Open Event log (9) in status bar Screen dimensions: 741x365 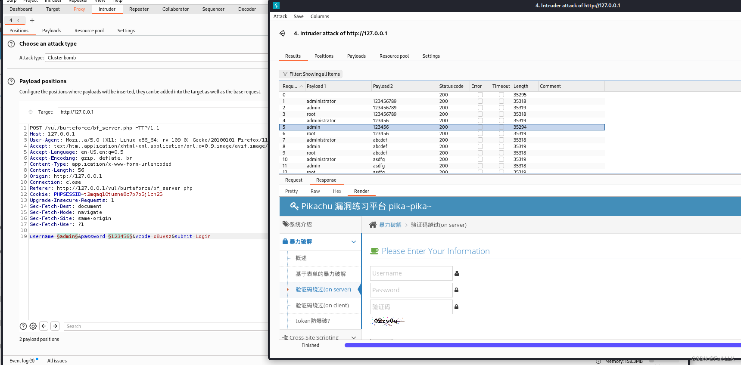coord(22,361)
